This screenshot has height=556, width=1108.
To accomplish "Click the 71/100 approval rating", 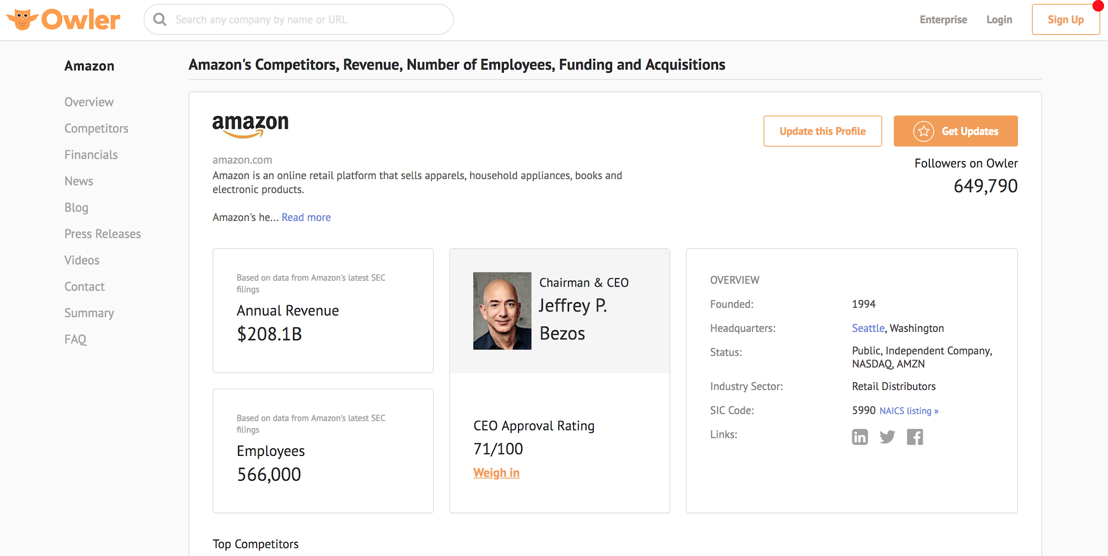I will point(498,449).
